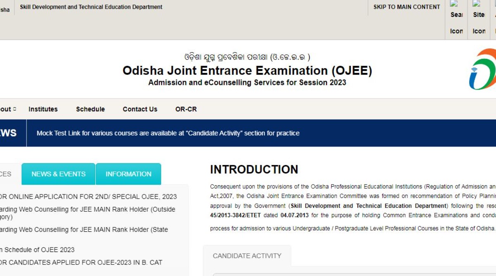
Task: Switch to the INFORMATION tab
Action: coord(128,174)
